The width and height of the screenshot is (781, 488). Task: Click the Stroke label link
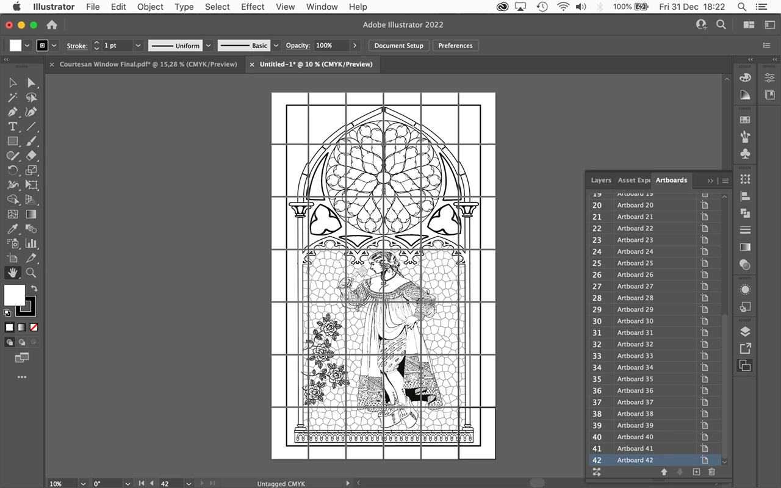click(x=77, y=46)
